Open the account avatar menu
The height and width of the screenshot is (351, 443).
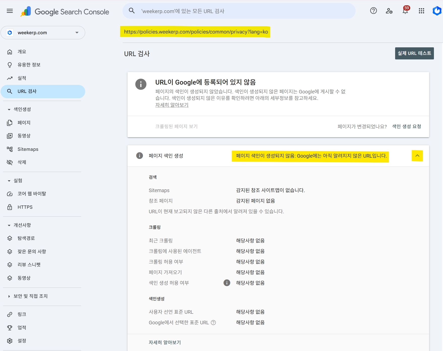tap(437, 11)
